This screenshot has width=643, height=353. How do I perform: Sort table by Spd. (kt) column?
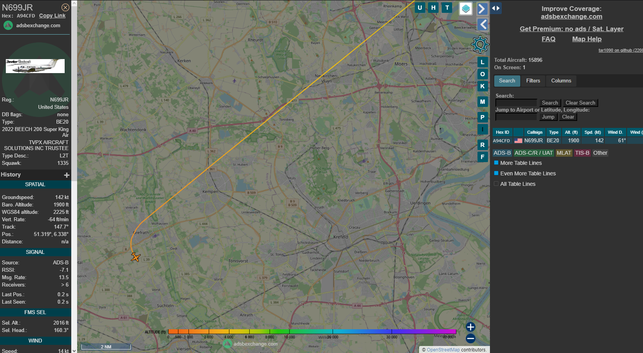coord(593,133)
